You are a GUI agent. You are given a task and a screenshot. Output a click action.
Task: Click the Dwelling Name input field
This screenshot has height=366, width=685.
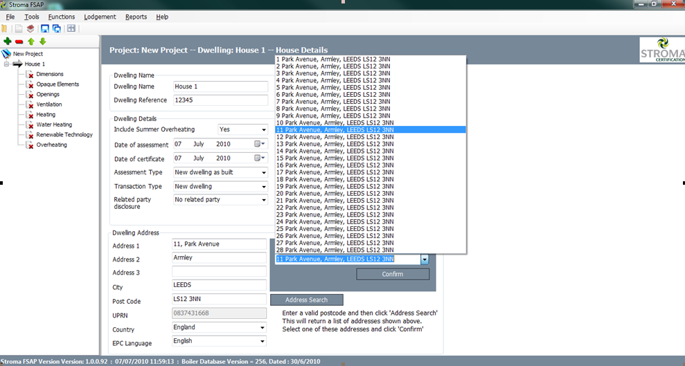pyautogui.click(x=221, y=86)
